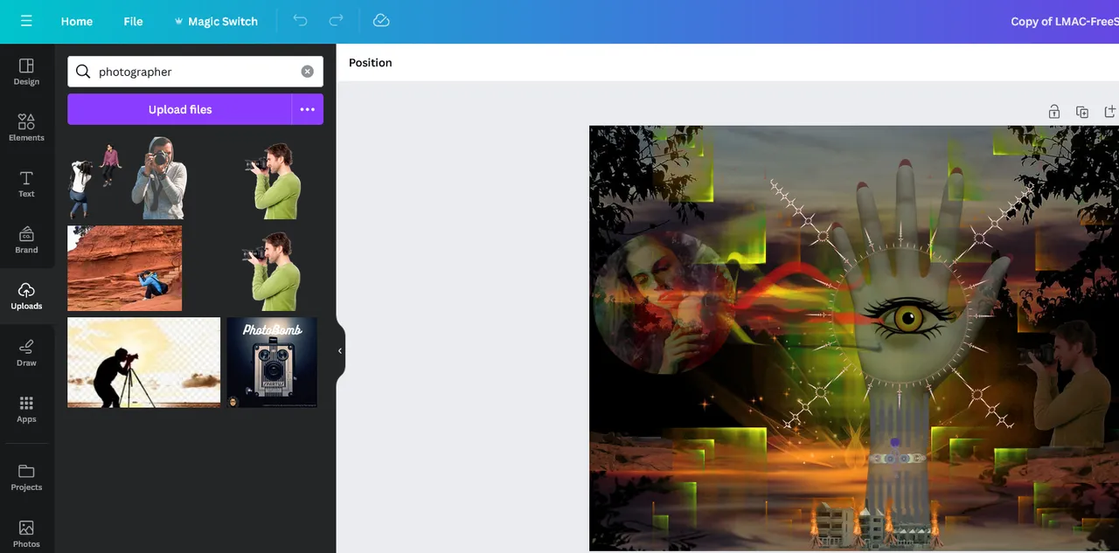This screenshot has height=553, width=1119.
Task: Open Magic Switch
Action: (215, 21)
